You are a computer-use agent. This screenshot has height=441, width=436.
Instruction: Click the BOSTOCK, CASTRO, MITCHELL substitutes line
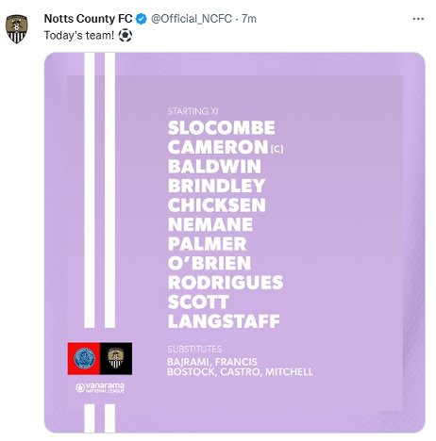pyautogui.click(x=240, y=372)
